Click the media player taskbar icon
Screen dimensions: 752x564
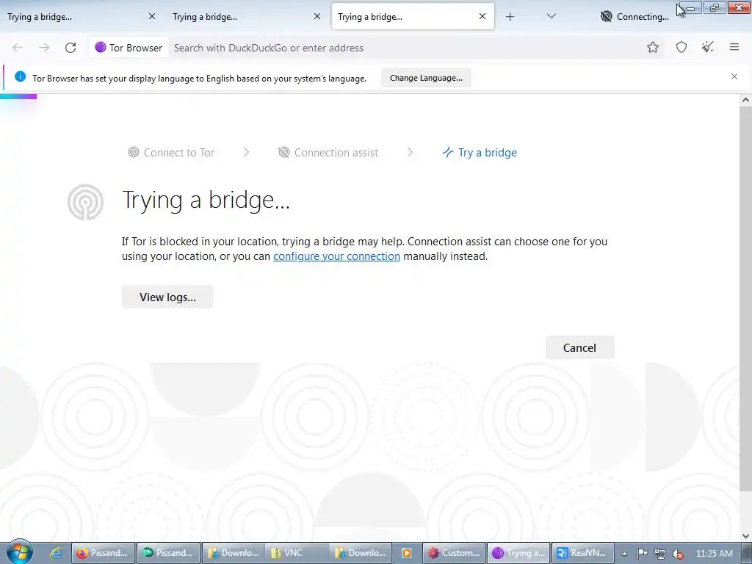click(407, 553)
